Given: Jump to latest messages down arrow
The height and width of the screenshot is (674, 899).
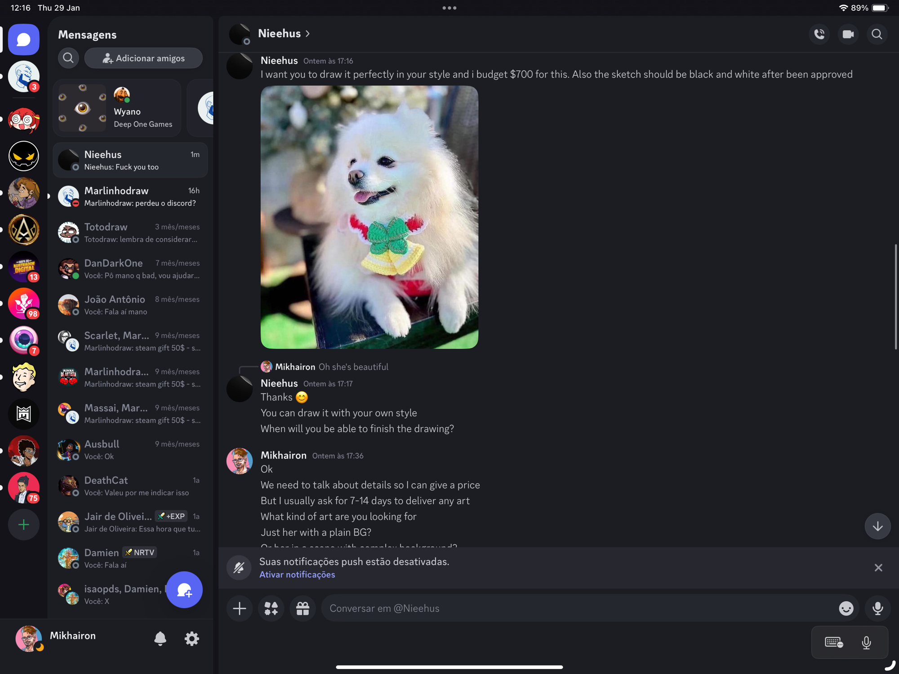Looking at the screenshot, I should point(877,526).
